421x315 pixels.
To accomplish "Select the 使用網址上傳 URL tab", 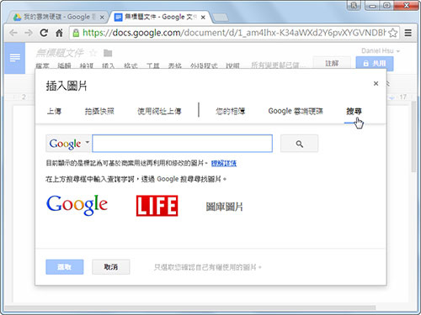I will 159,112.
